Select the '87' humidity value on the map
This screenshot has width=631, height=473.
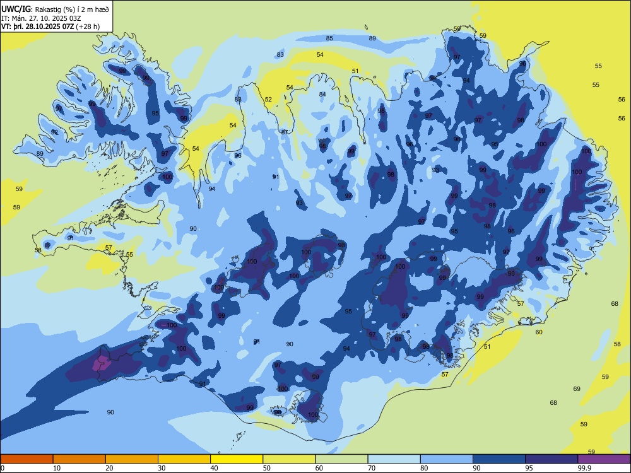285,132
